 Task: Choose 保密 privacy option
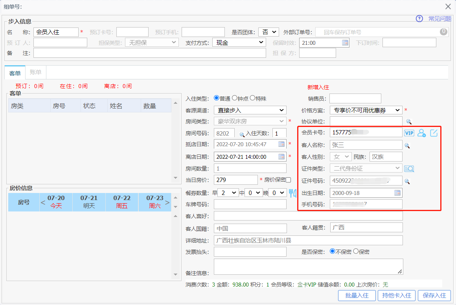[x=356, y=251]
